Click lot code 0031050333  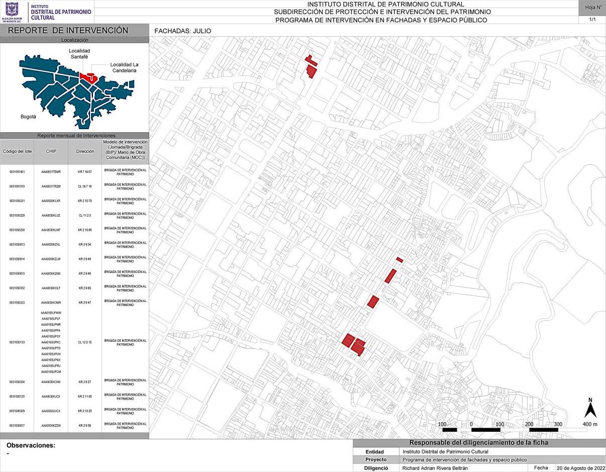point(17,303)
